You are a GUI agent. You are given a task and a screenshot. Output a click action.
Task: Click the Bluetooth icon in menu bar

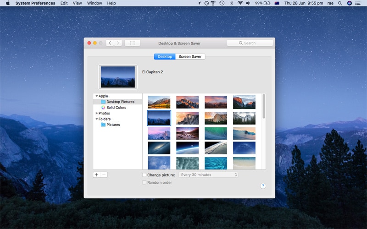(232, 3)
